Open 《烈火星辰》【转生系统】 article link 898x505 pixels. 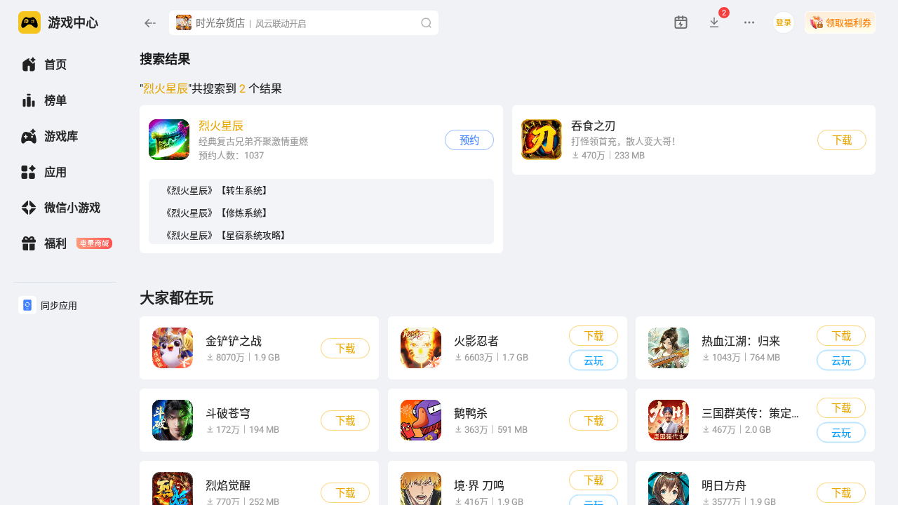coord(216,191)
